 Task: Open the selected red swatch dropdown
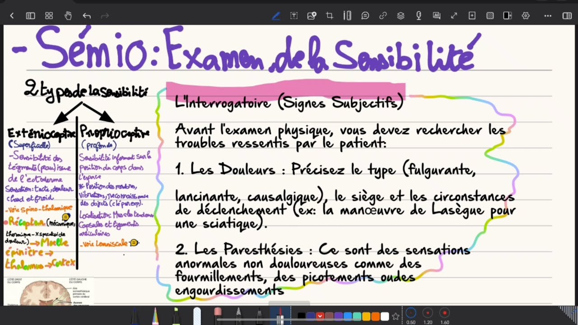coord(320,316)
